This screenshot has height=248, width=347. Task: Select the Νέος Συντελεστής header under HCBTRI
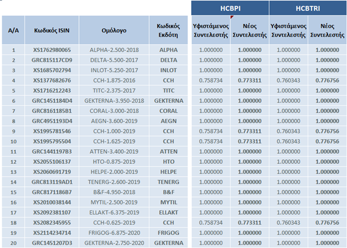click(327, 30)
